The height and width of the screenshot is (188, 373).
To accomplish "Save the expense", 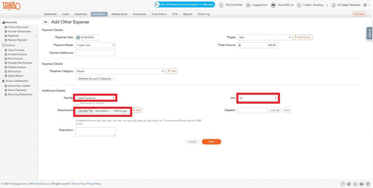I will (x=212, y=142).
